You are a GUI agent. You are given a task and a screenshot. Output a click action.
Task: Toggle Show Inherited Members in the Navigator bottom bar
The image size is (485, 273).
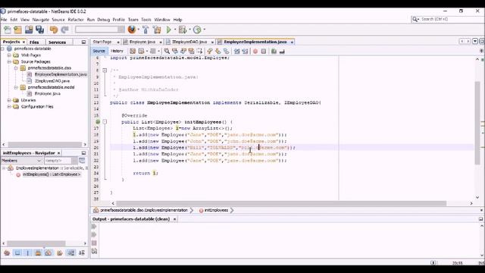click(7, 253)
